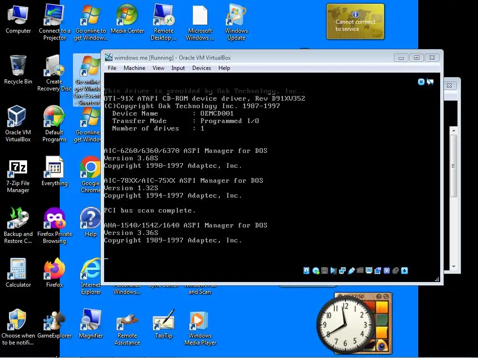The height and width of the screenshot is (358, 478).
Task: Open Default Programs shortcut
Action: [x=54, y=124]
